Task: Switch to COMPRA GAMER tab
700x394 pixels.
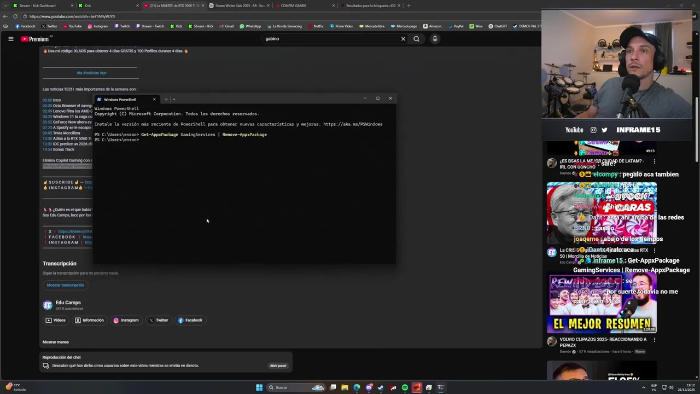Action: pyautogui.click(x=304, y=5)
